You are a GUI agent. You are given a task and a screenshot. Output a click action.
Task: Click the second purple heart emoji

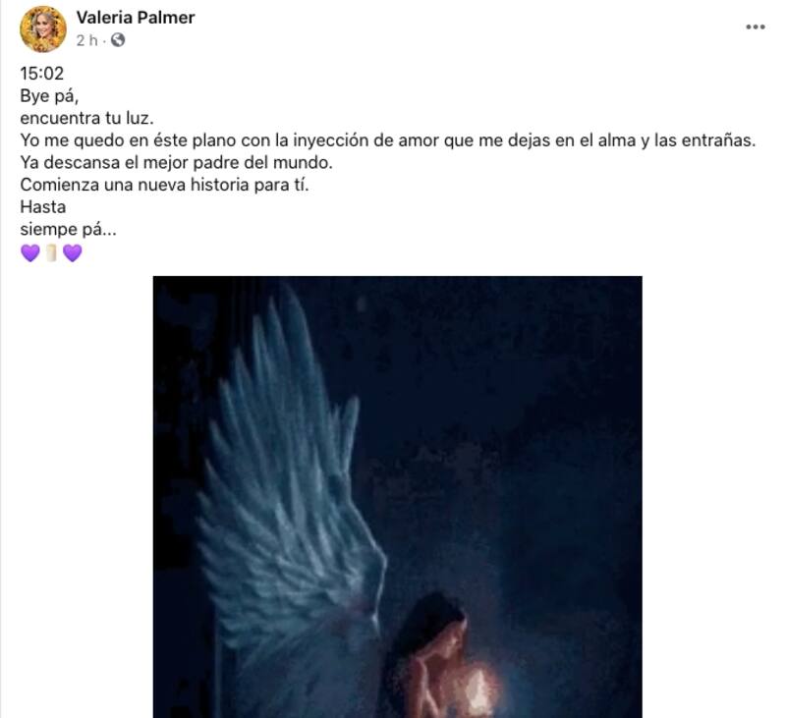[73, 252]
